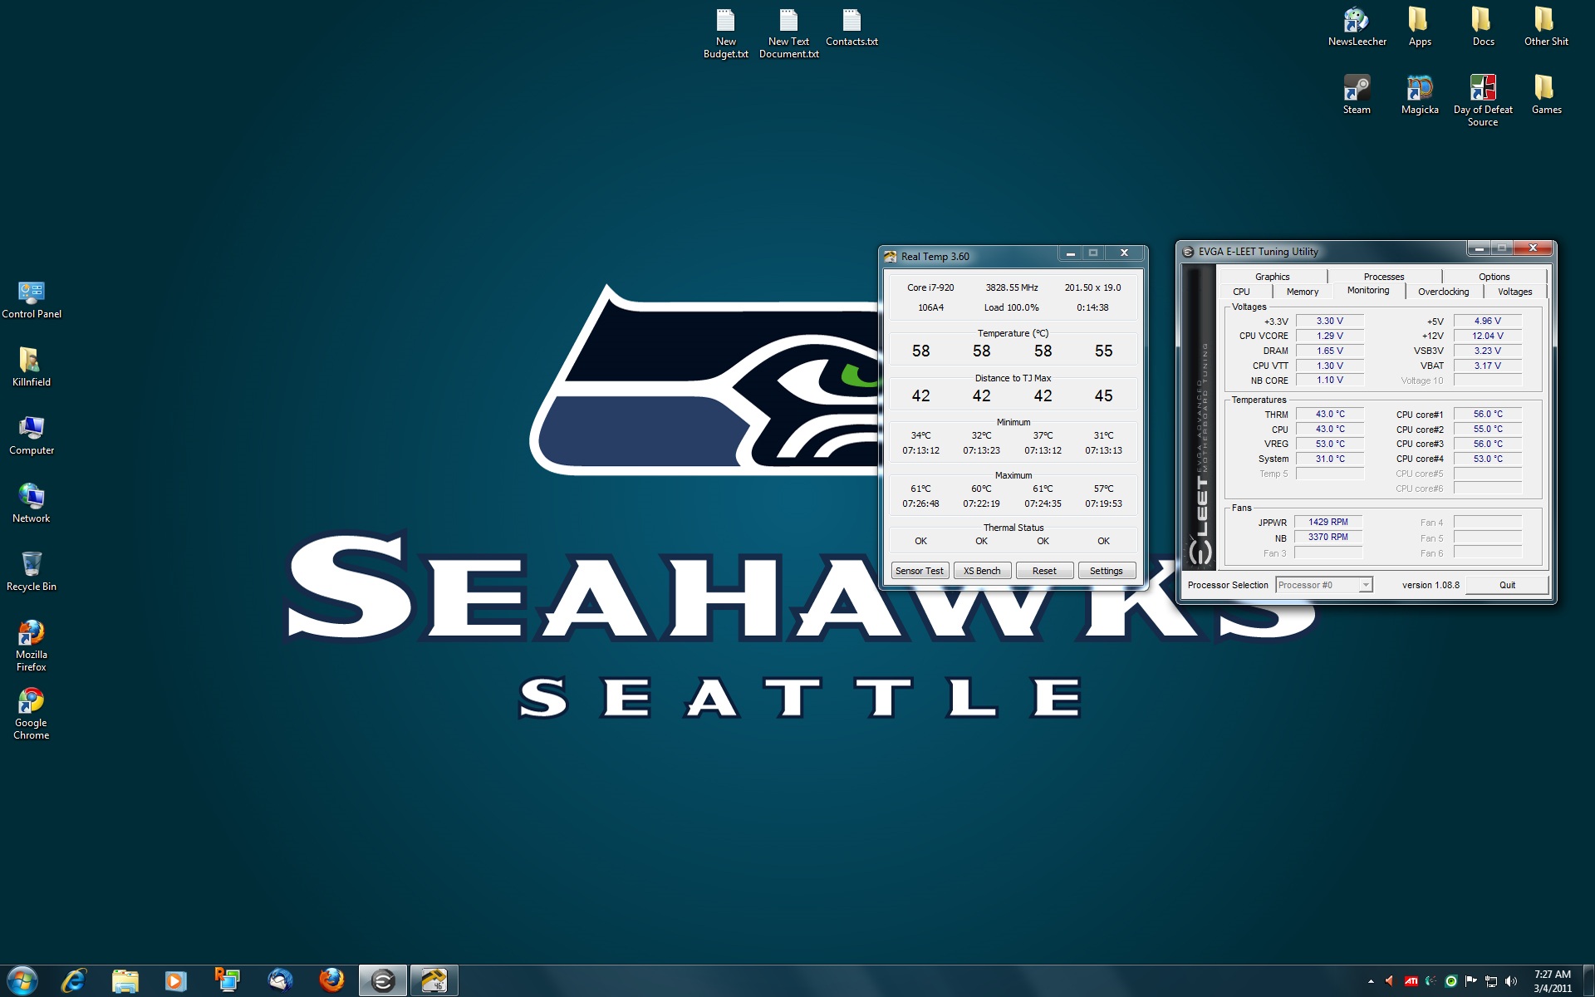The width and height of the screenshot is (1595, 997).
Task: Click the JPPWR fan 1429 RPM field
Action: [x=1328, y=522]
